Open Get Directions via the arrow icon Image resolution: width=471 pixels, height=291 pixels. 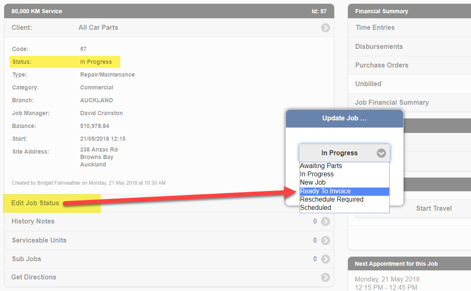coord(325,277)
